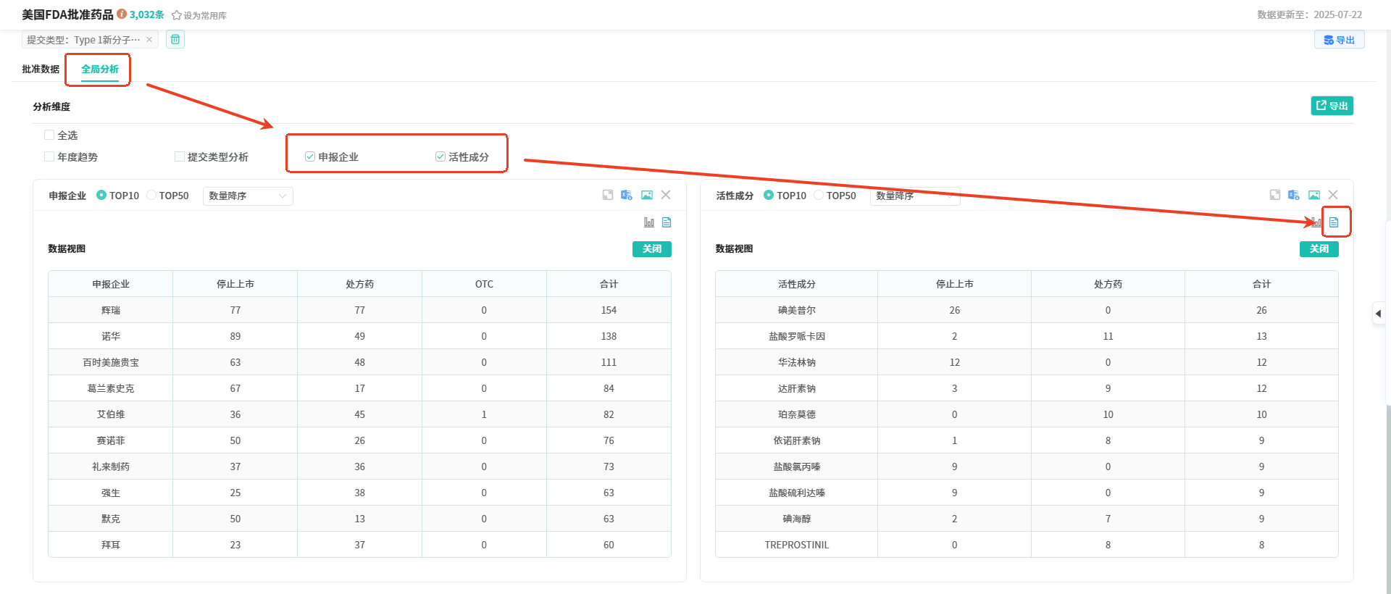Uncheck the 活性成分 dimension checkbox
Screen dimensions: 1391x594
point(440,156)
